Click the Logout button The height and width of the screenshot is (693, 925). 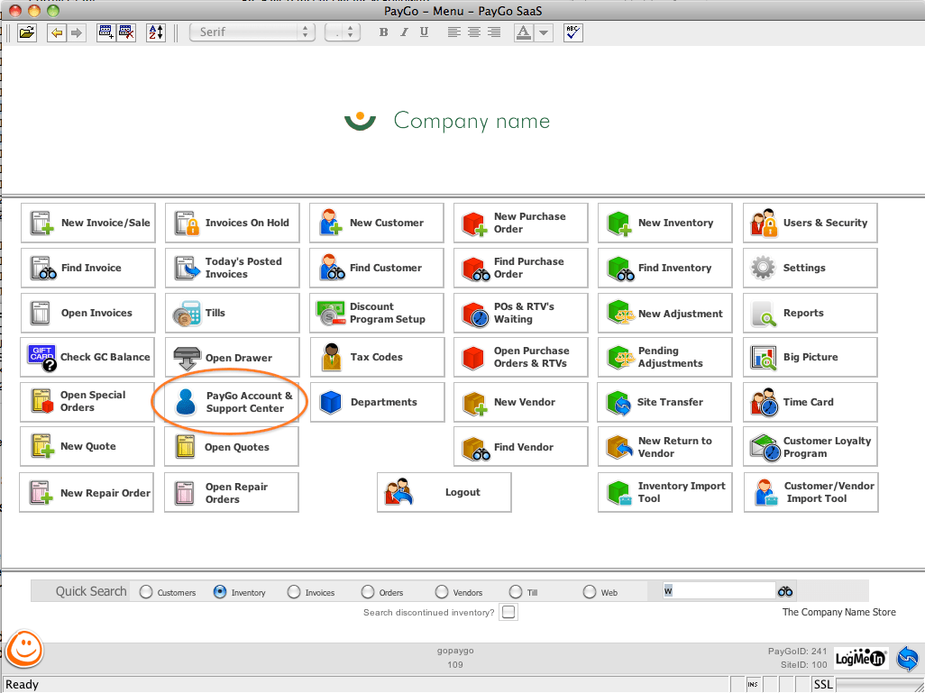[444, 492]
